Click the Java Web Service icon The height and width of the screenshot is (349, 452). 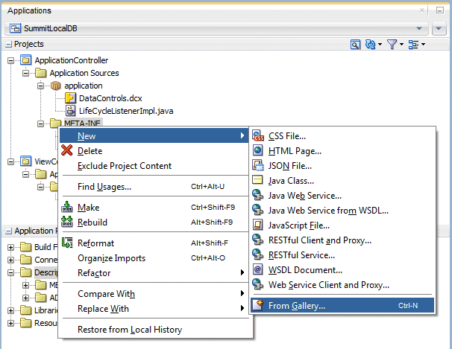click(x=258, y=195)
